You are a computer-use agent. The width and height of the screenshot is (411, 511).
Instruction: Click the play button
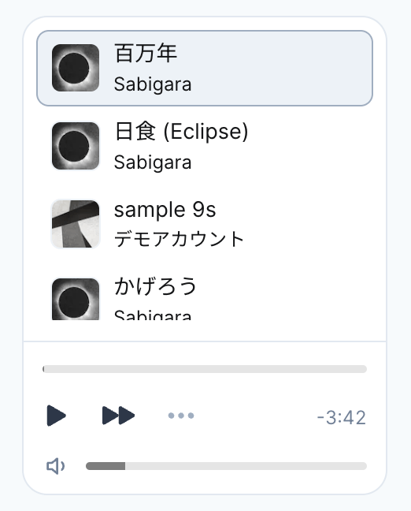point(57,416)
